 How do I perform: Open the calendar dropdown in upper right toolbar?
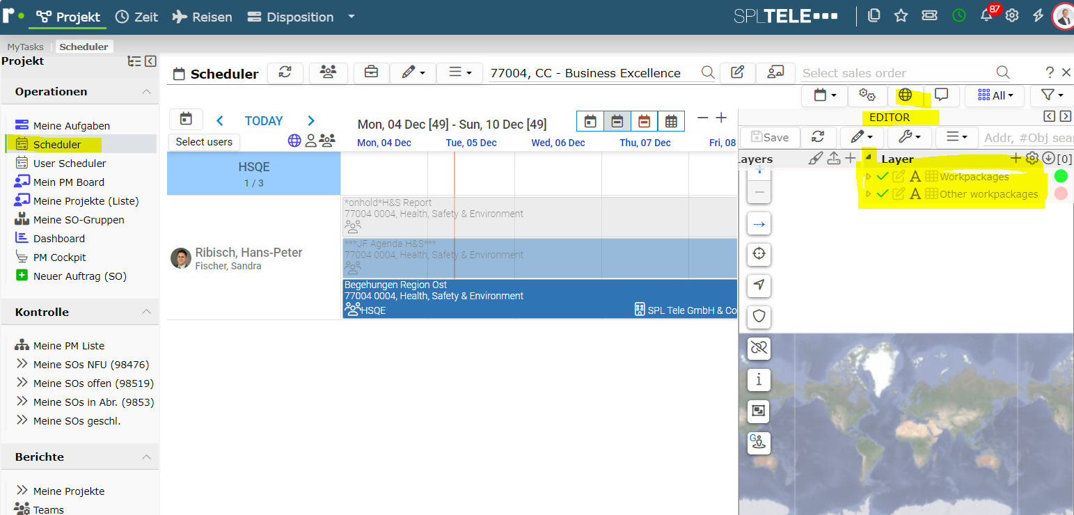(824, 95)
